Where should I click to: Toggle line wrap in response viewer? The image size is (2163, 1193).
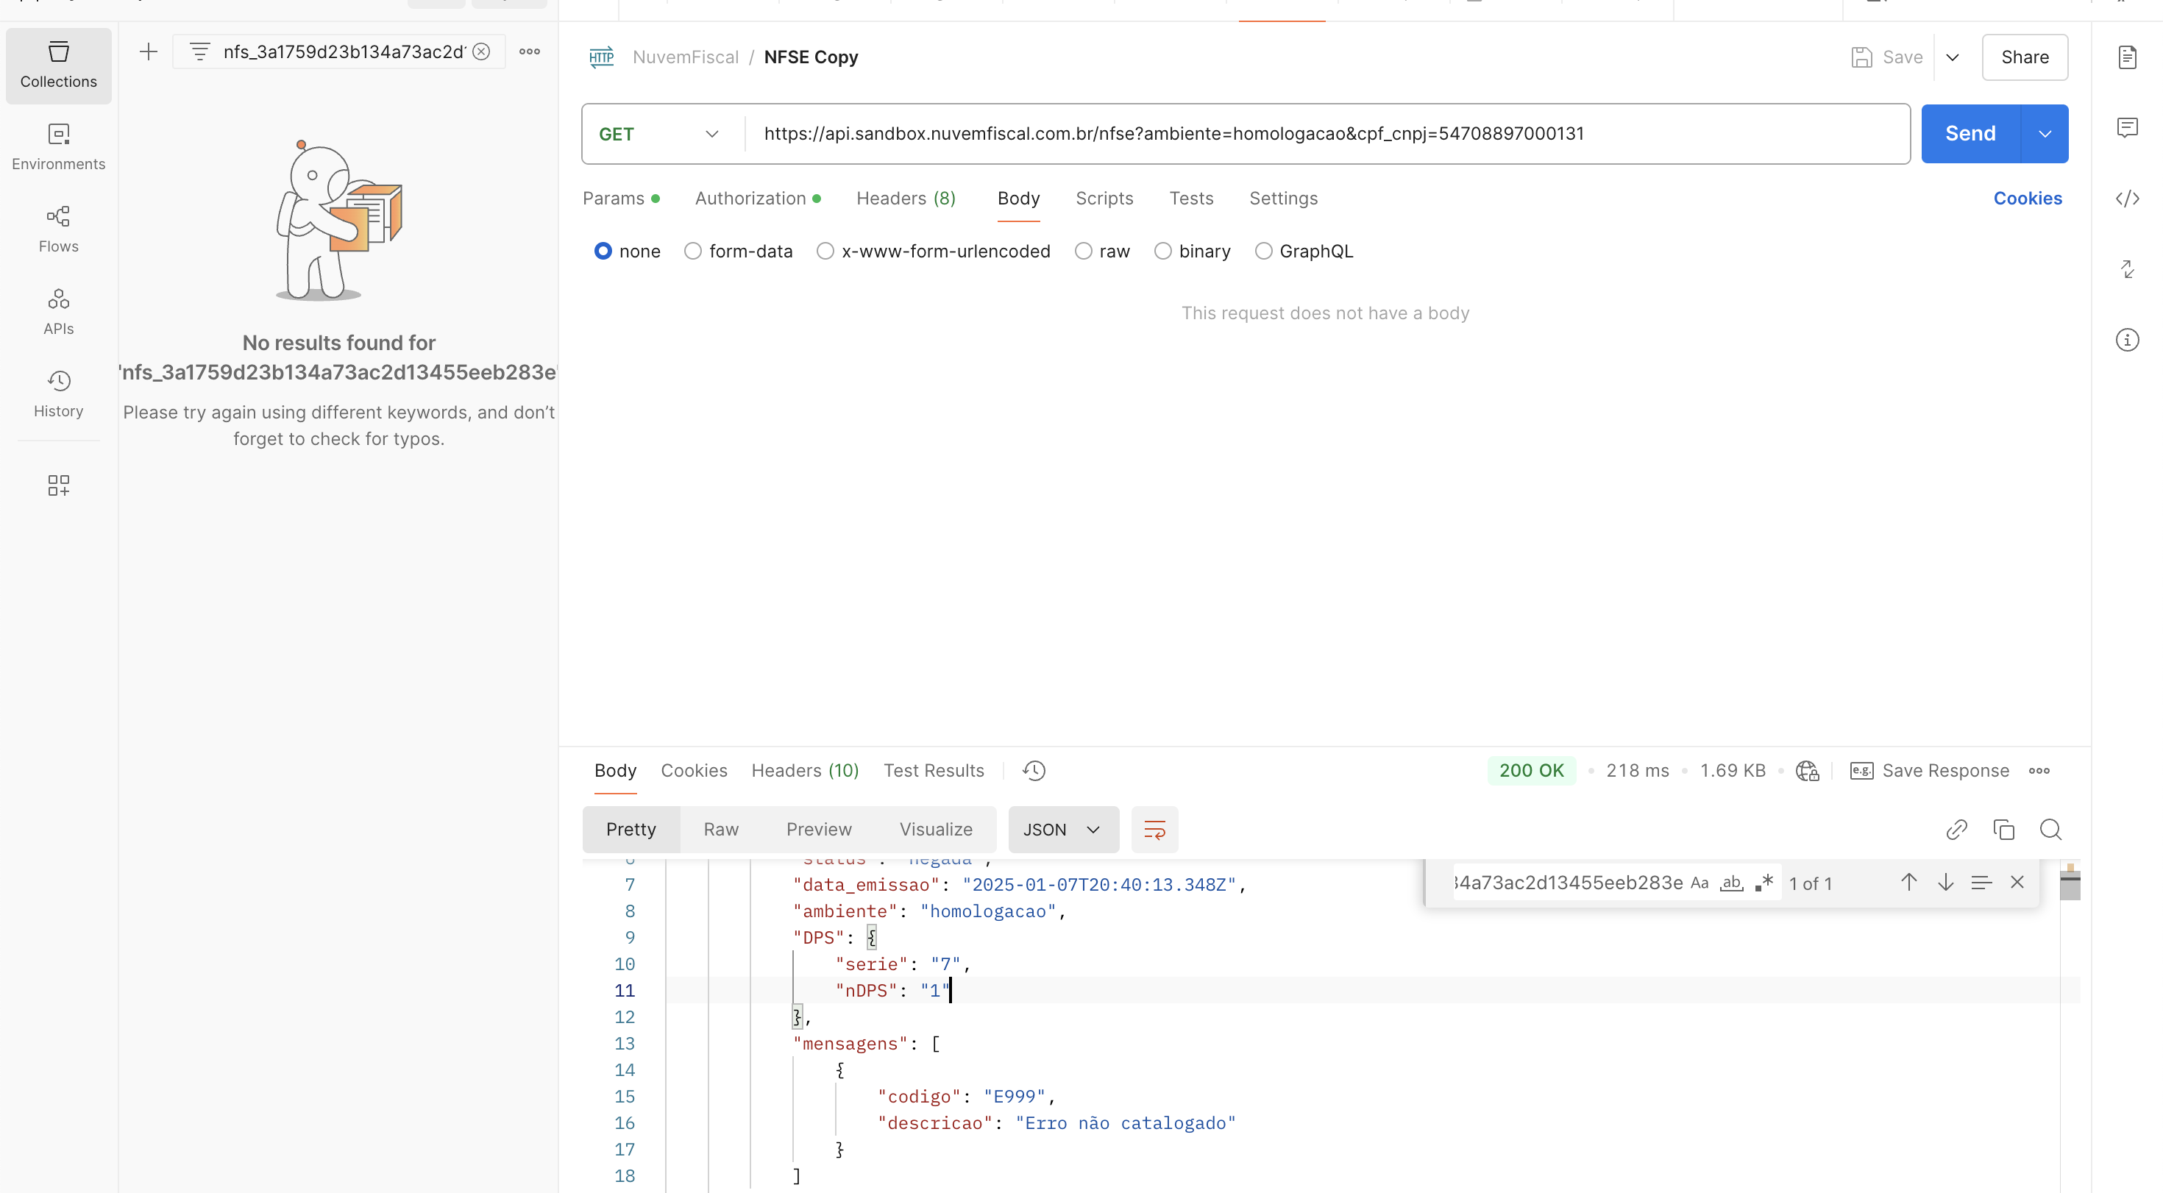(1154, 830)
